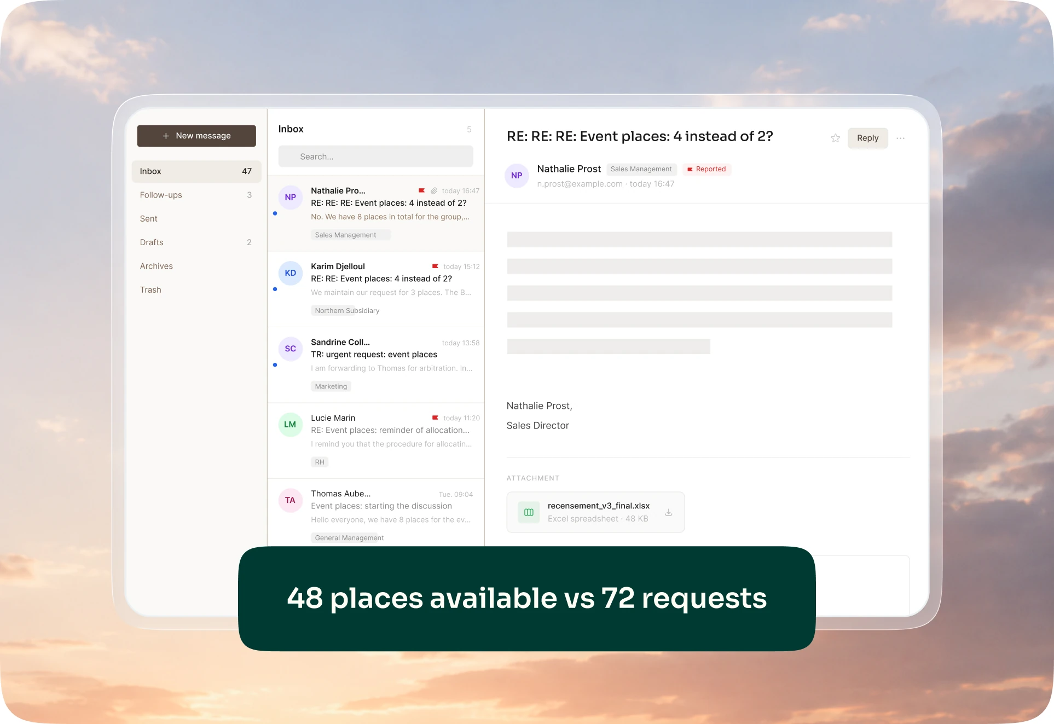Click the NP avatar in the email header

pyautogui.click(x=517, y=176)
